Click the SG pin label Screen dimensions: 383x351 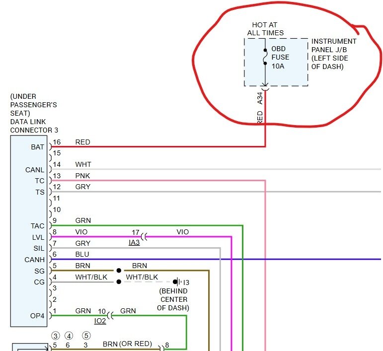click(39, 271)
